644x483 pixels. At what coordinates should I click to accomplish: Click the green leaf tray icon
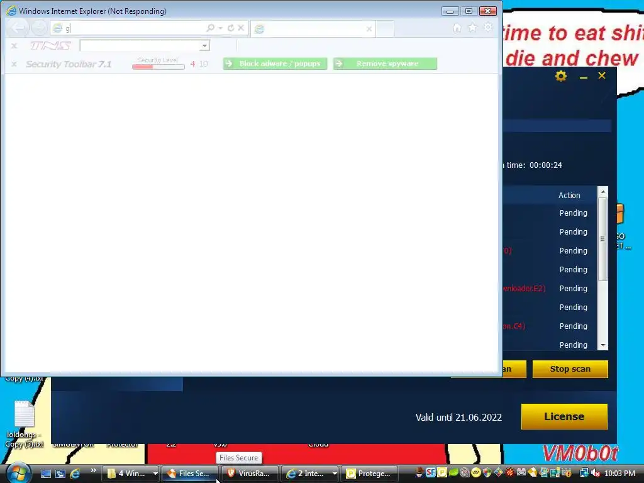tap(453, 473)
